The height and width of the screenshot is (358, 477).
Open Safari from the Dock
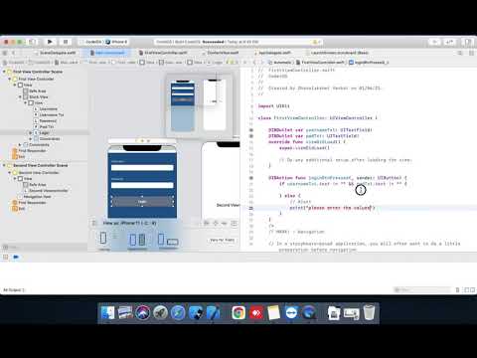click(x=178, y=312)
